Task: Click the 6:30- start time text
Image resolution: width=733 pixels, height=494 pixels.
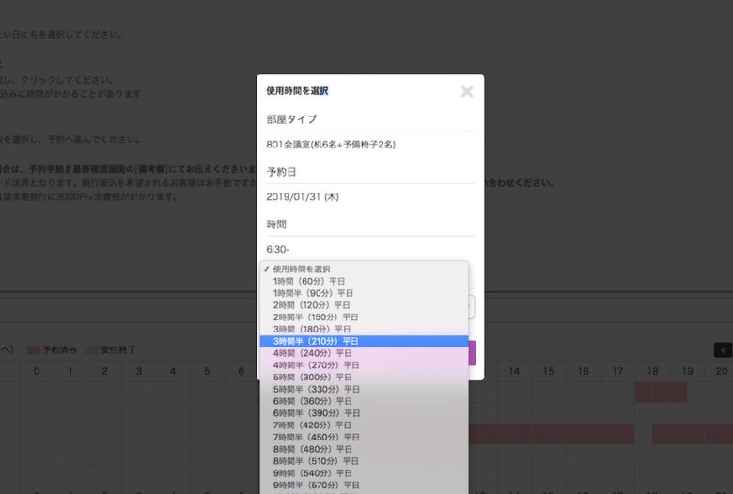Action: pyautogui.click(x=277, y=250)
